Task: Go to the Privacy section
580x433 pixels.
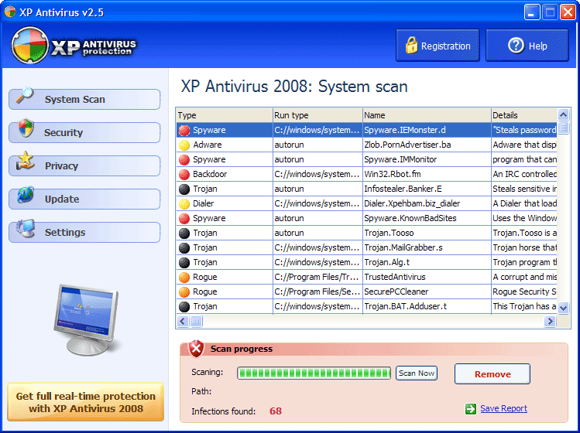Action: pos(84,166)
